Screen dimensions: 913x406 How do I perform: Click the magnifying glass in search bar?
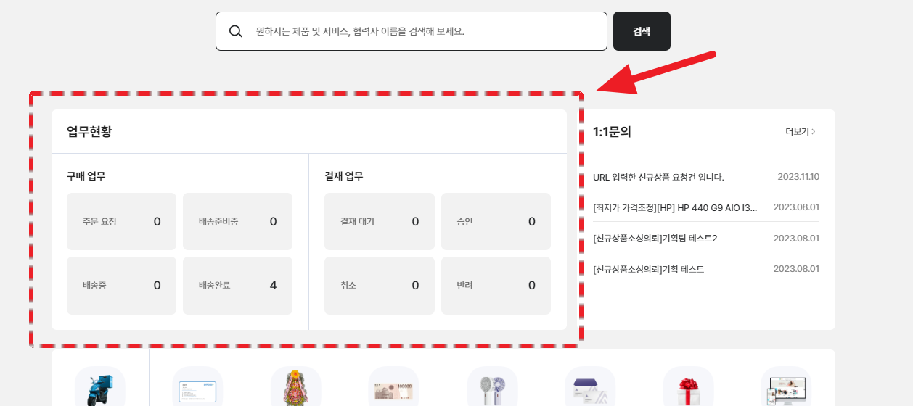236,31
